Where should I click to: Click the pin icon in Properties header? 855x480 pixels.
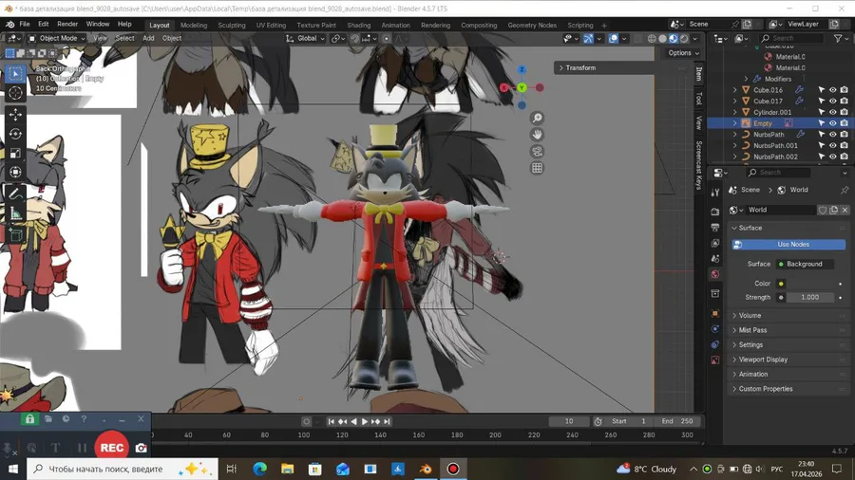pos(845,190)
